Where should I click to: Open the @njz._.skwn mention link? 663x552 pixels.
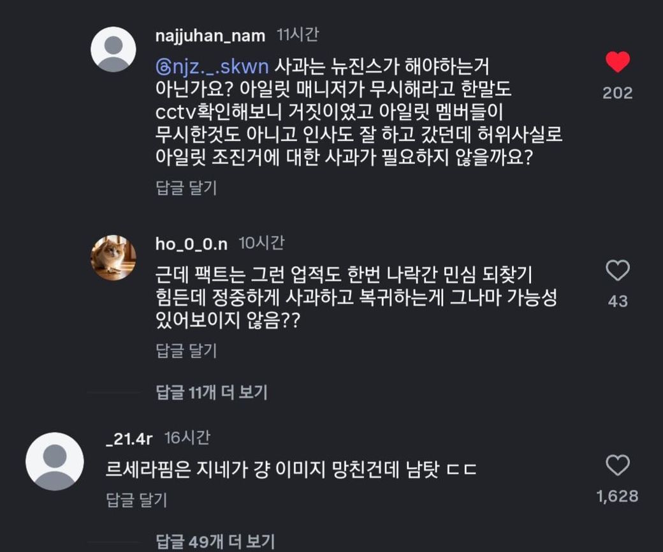pos(214,66)
